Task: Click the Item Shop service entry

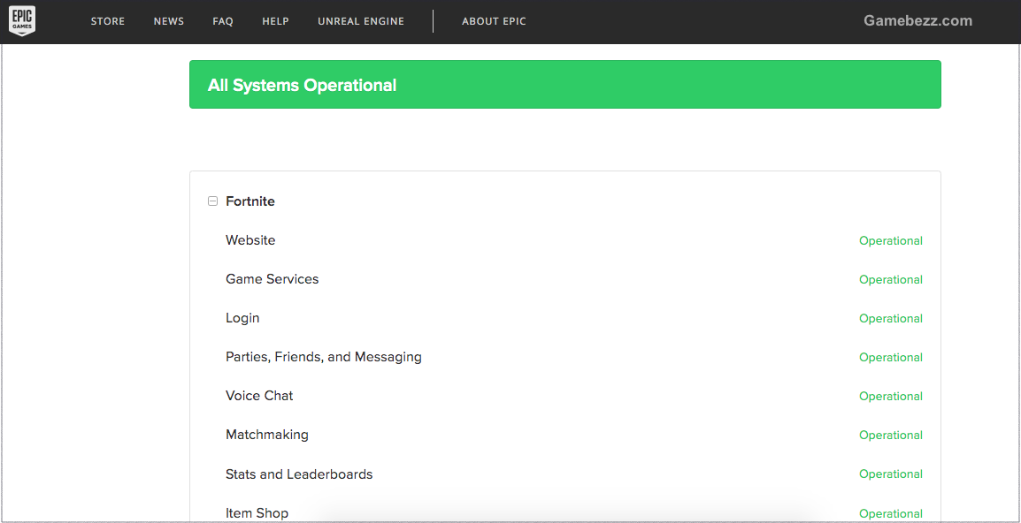Action: click(257, 512)
